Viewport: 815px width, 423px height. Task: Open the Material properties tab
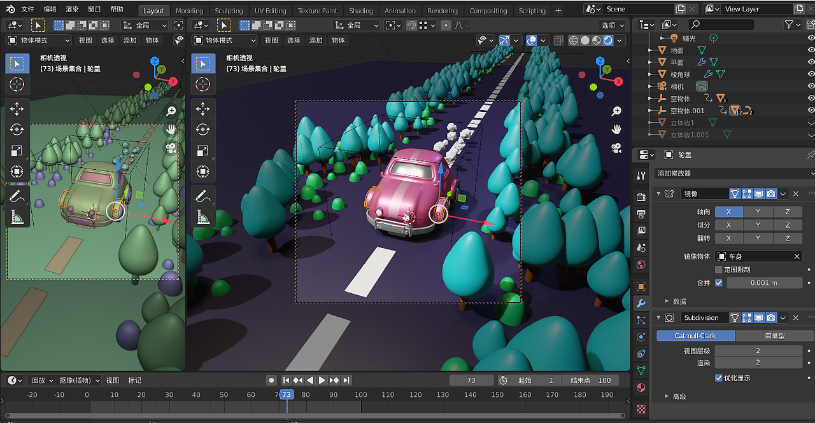[641, 387]
